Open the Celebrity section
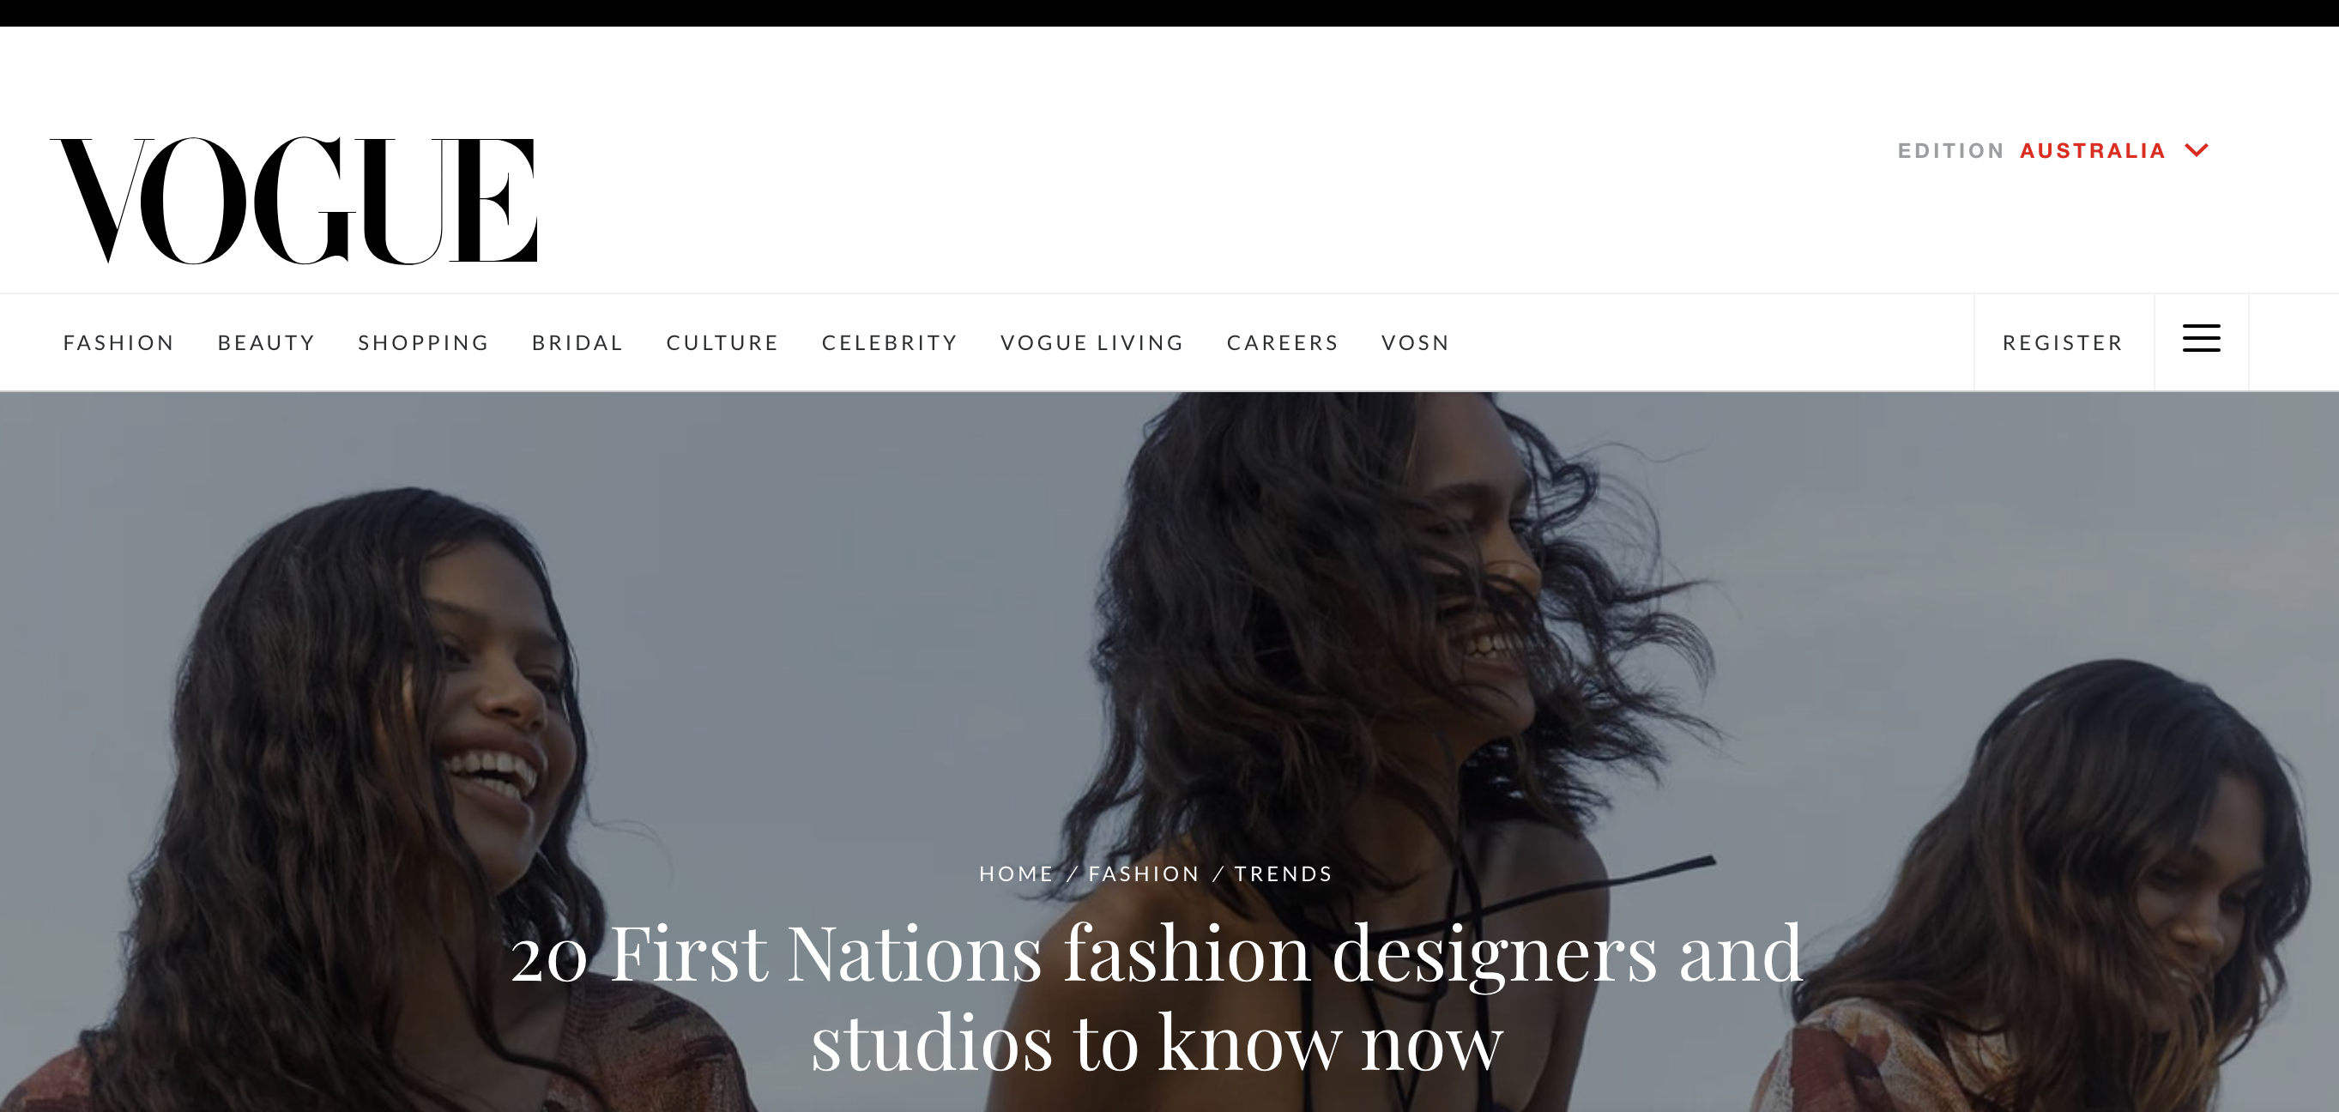2339x1112 pixels. tap(890, 343)
